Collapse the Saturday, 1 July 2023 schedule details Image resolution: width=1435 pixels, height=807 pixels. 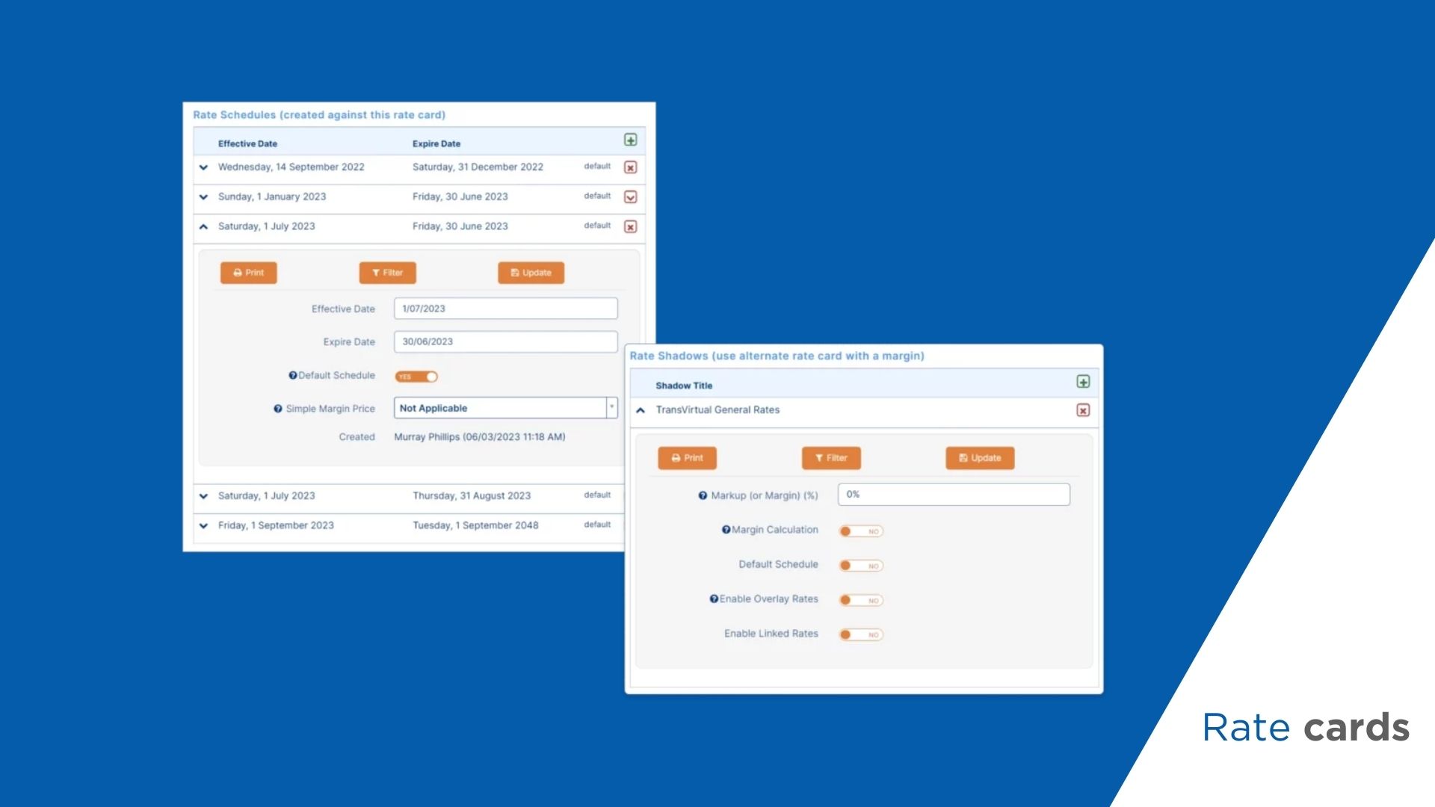coord(203,226)
